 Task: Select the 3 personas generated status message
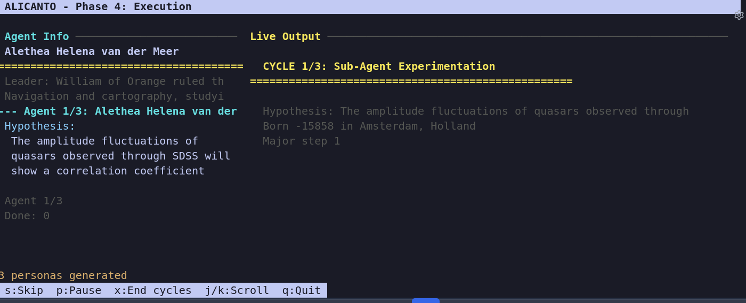63,275
